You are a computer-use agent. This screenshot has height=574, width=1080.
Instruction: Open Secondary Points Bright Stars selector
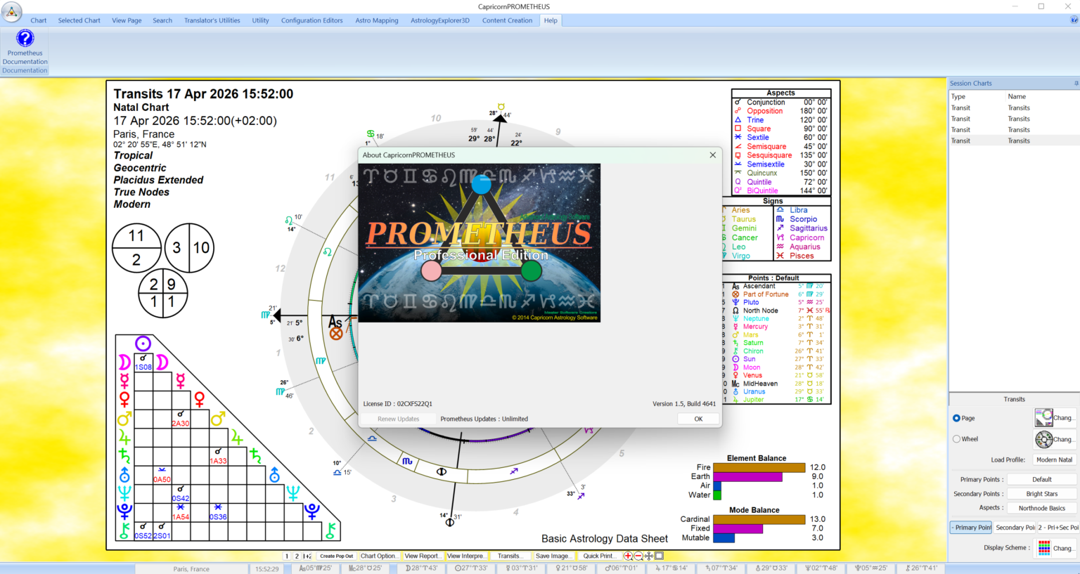[1042, 494]
